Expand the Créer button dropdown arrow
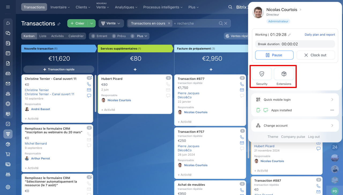This screenshot has width=343, height=195. (91, 23)
